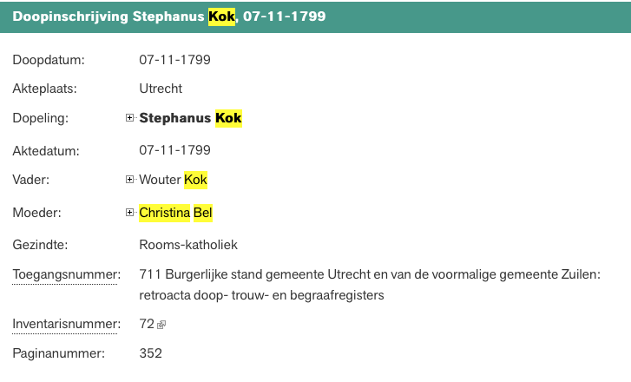This screenshot has width=631, height=382.
Task: Select mother's name Christina Bel
Action: 175,212
